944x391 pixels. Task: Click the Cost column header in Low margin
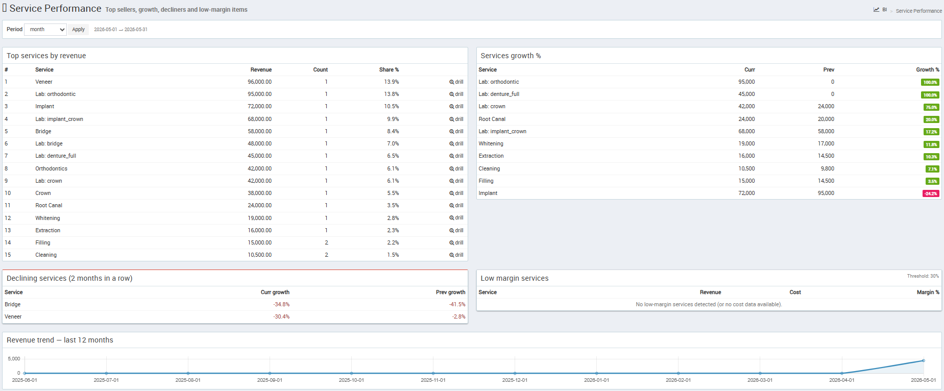coord(795,292)
